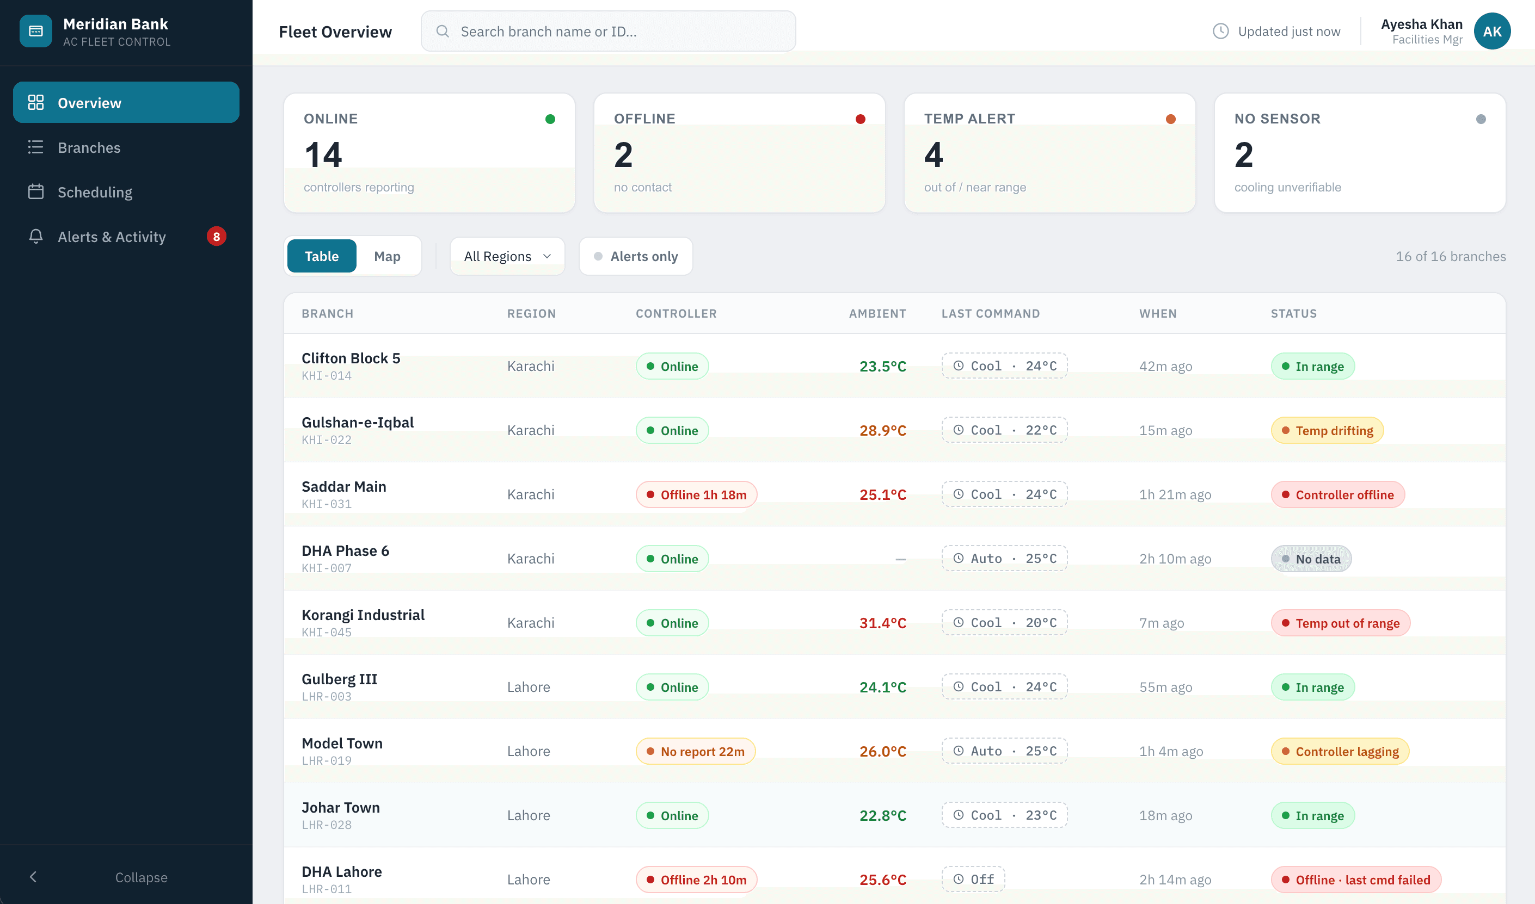Image resolution: width=1535 pixels, height=904 pixels.
Task: Click the Offline 1h 18m controller pill
Action: 696,494
